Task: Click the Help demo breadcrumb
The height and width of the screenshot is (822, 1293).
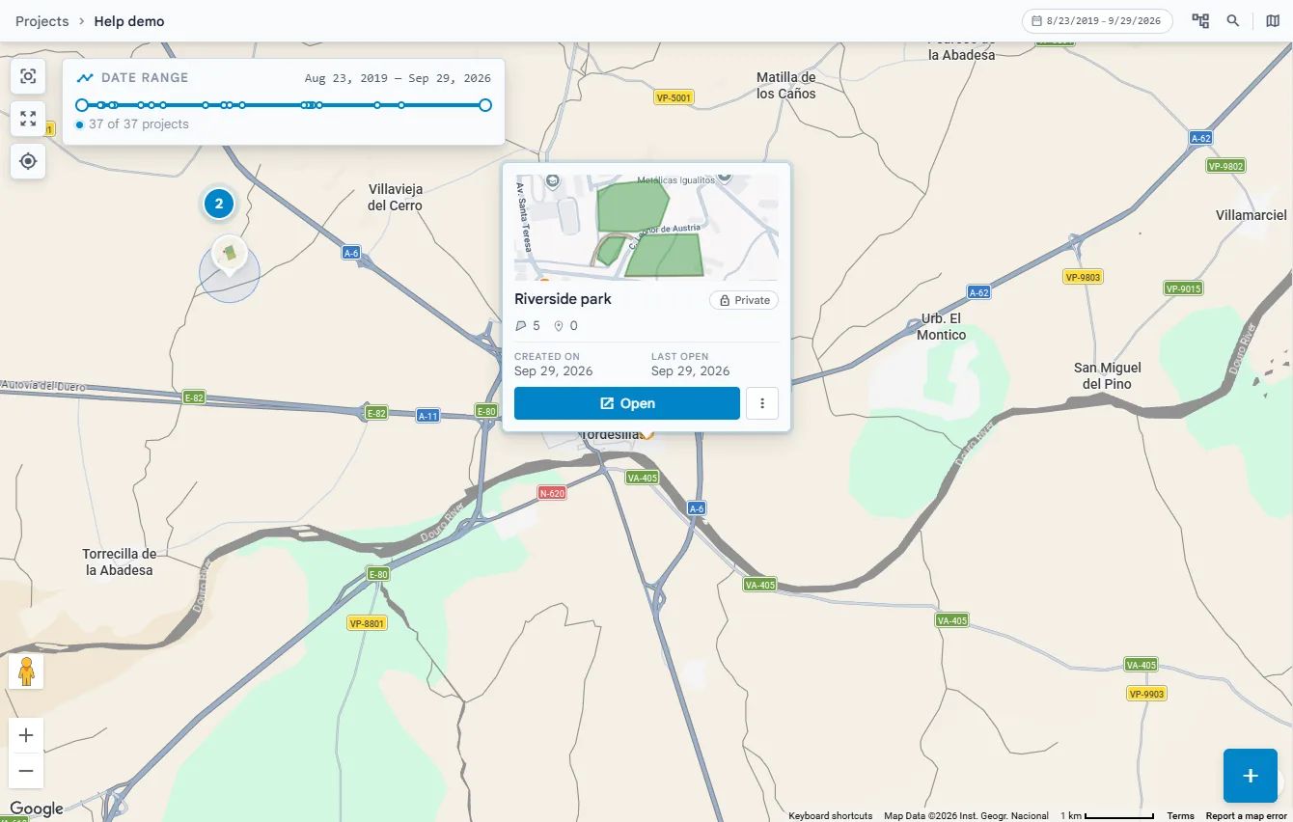Action: coord(129,21)
